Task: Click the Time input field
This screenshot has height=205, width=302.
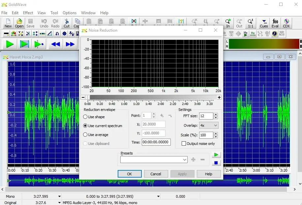Action: click(156, 142)
